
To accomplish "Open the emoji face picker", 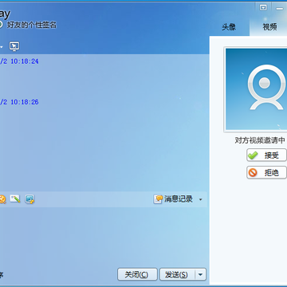I will point(2,199).
